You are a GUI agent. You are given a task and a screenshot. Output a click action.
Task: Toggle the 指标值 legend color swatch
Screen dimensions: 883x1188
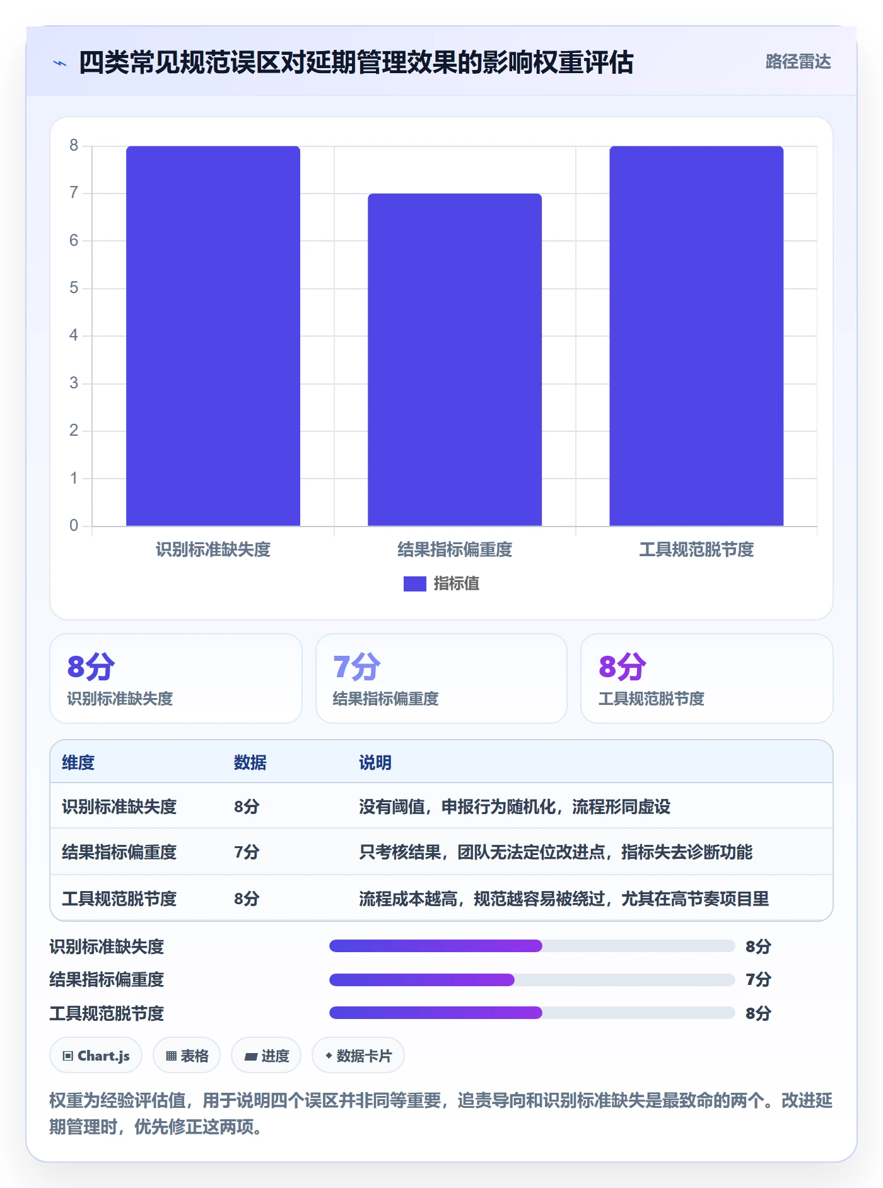click(x=414, y=584)
